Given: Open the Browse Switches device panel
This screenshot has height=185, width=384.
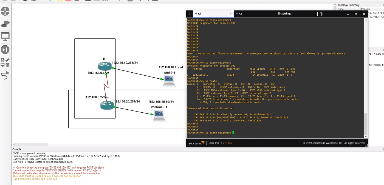Looking at the screenshot, I should [5, 24].
